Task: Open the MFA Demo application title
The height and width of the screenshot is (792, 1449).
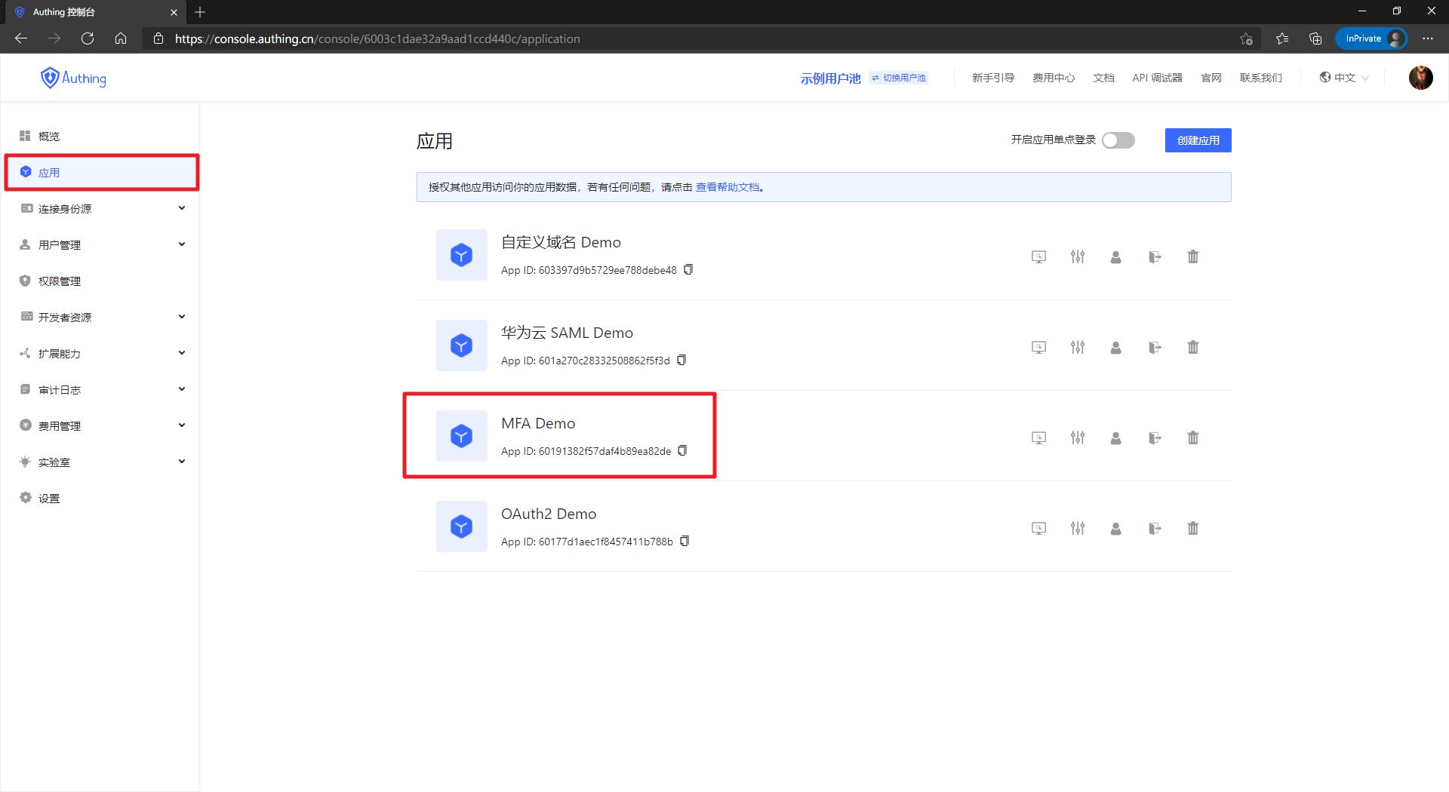Action: (538, 423)
